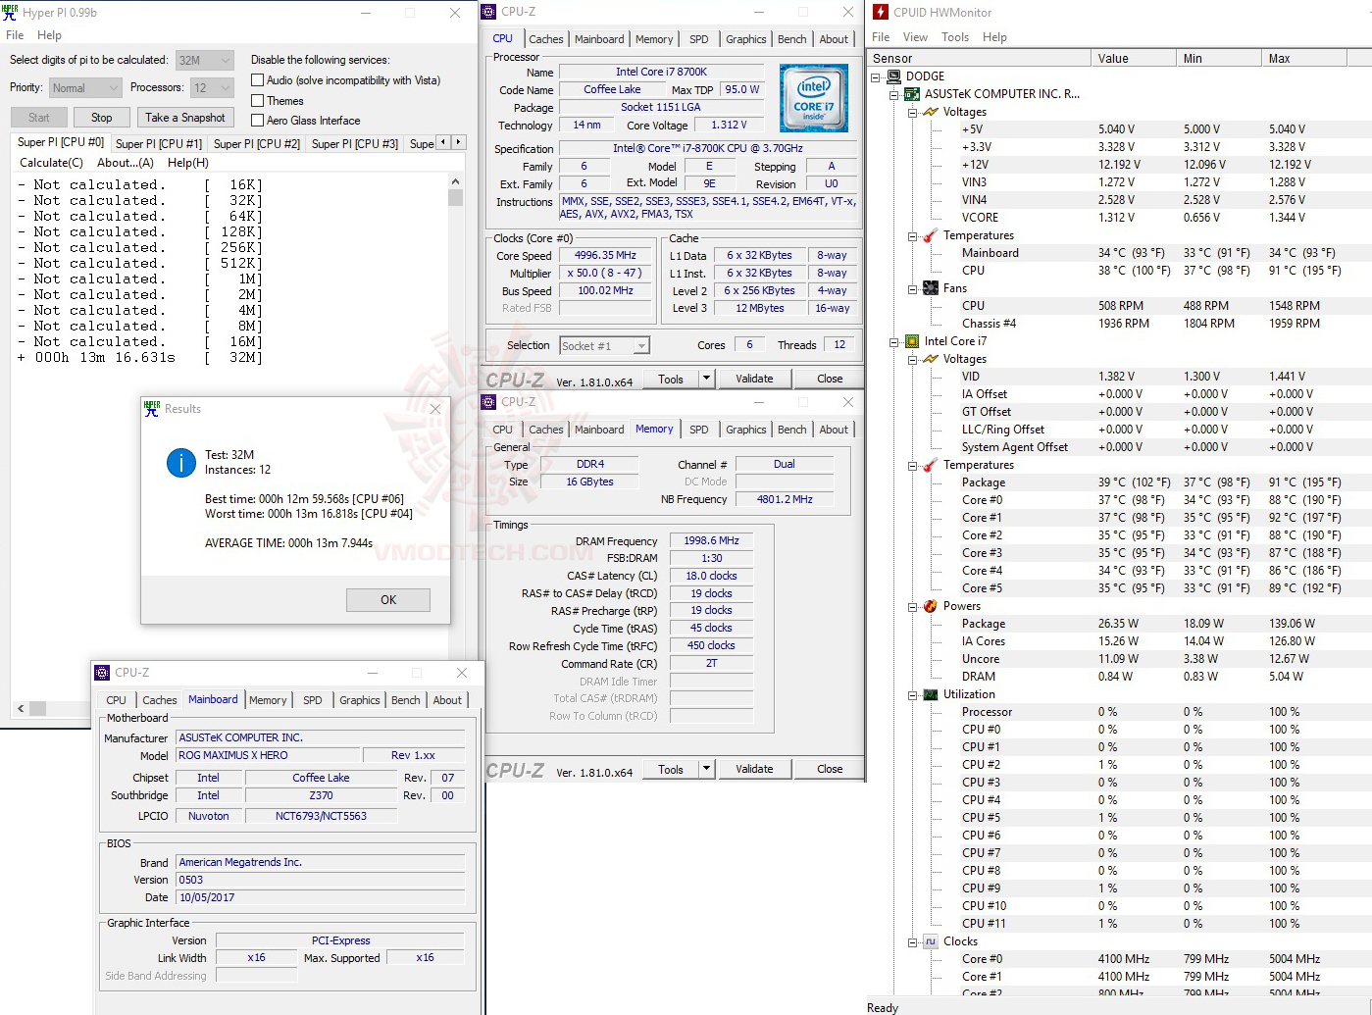The height and width of the screenshot is (1015, 1372).
Task: Click the Intel Core i7 8700K name field
Action: [x=661, y=72]
